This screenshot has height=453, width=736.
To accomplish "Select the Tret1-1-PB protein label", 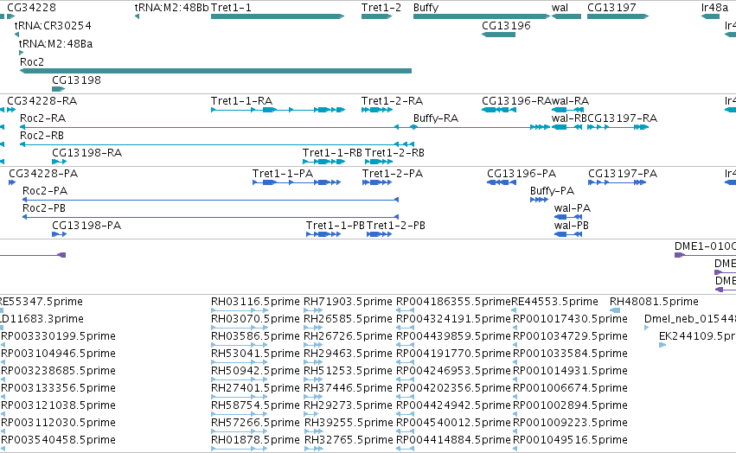I will coord(336,226).
